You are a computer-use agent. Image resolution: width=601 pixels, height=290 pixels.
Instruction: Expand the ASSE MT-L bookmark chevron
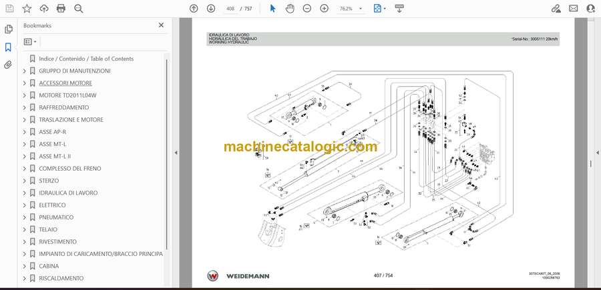pyautogui.click(x=25, y=144)
